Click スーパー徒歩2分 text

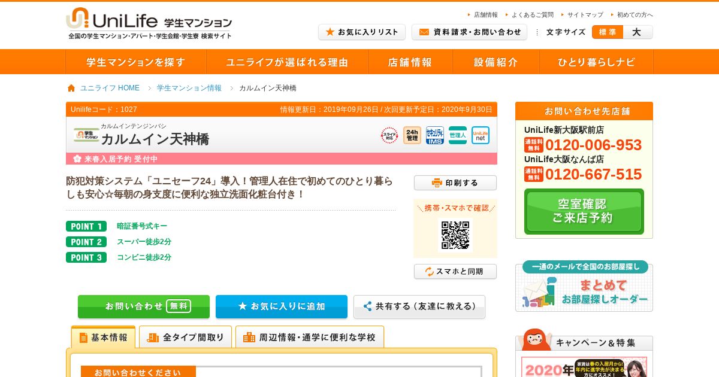click(x=144, y=242)
